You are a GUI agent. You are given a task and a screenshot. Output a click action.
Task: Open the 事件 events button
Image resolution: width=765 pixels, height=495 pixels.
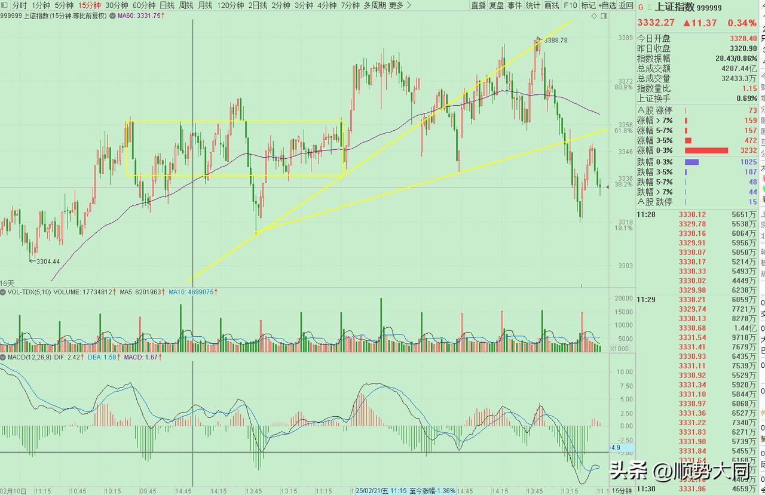click(515, 5)
